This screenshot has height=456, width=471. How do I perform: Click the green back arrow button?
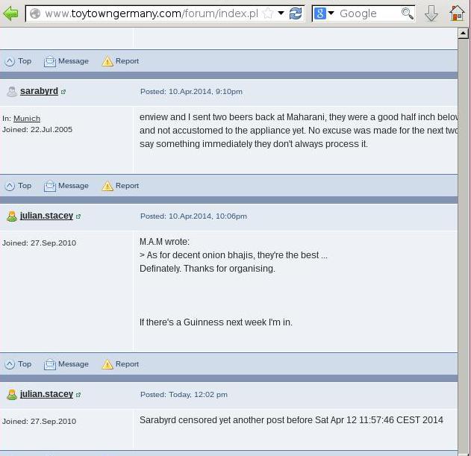click(x=10, y=13)
